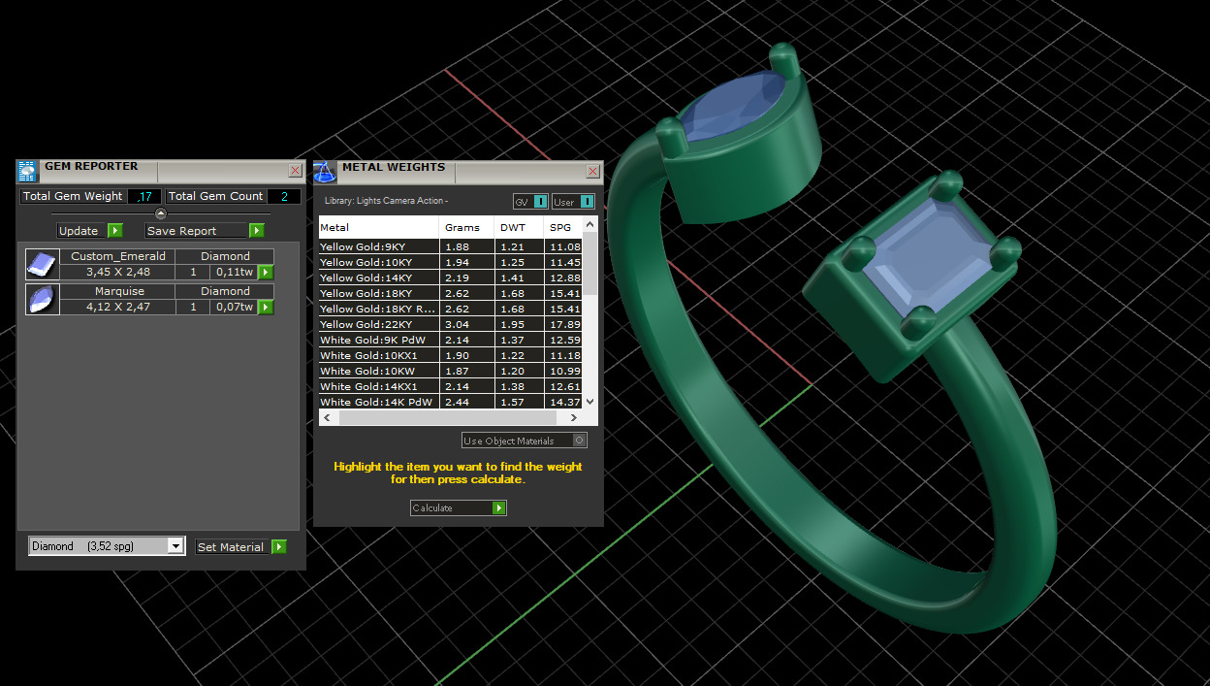Click the Metal Weights scale icon
This screenshot has width=1210, height=686.
(x=325, y=172)
